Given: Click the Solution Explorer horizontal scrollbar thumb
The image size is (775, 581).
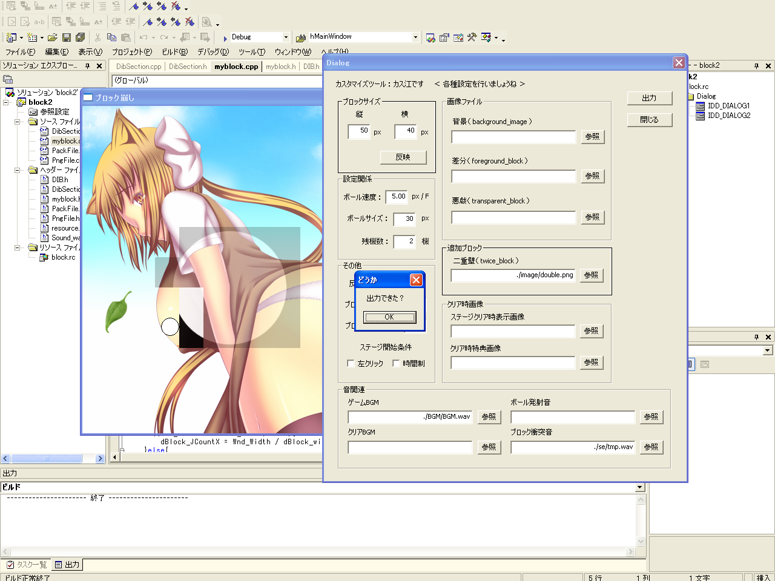Looking at the screenshot, I should 47,459.
